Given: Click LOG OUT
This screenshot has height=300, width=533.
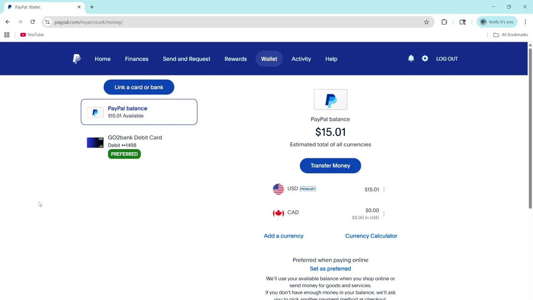Looking at the screenshot, I should pos(447,59).
